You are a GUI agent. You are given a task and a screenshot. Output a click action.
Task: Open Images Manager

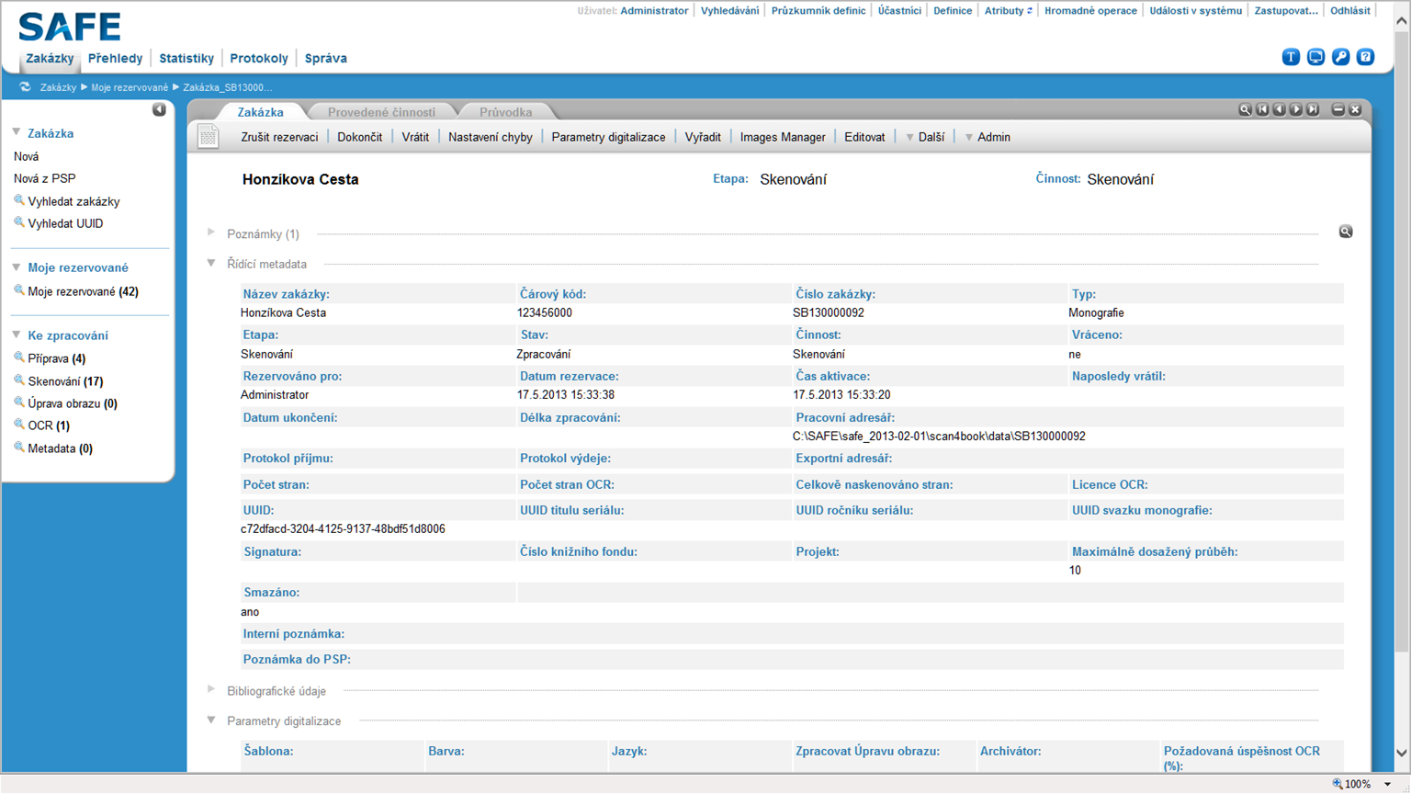tap(783, 137)
